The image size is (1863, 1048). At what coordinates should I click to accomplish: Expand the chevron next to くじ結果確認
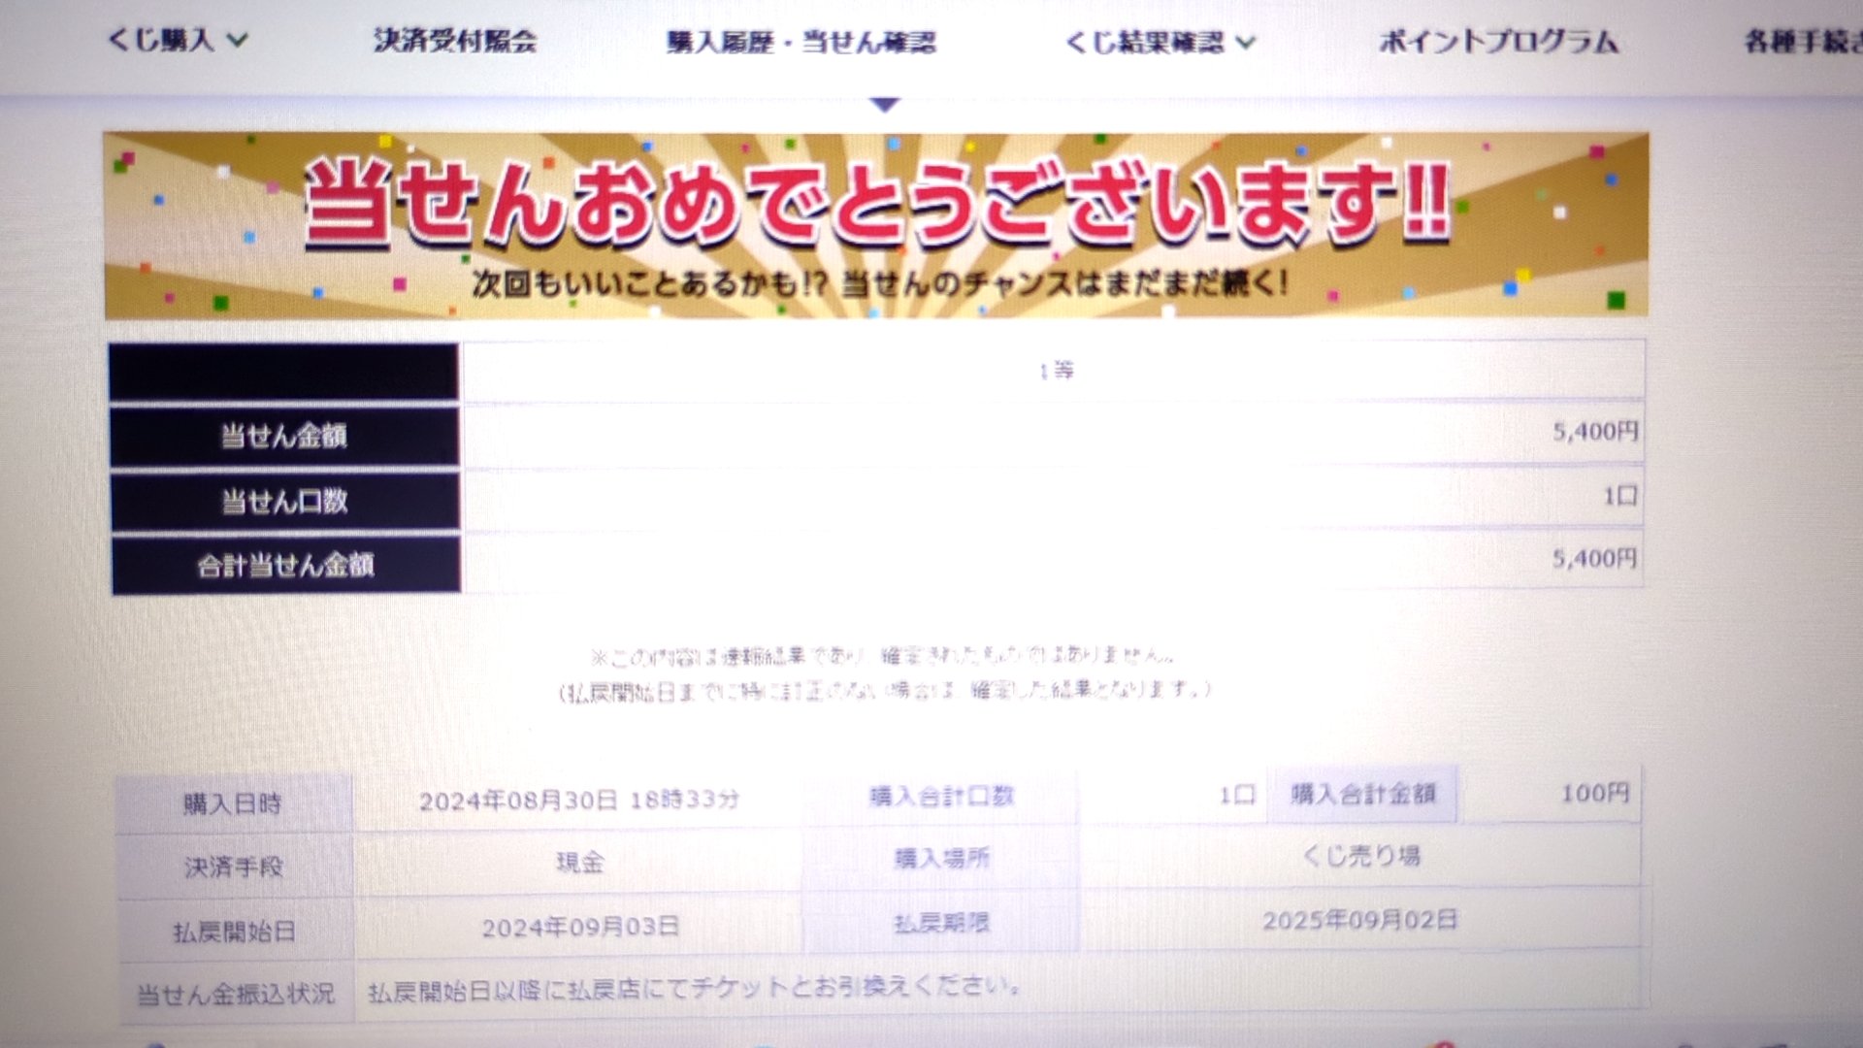point(1247,43)
